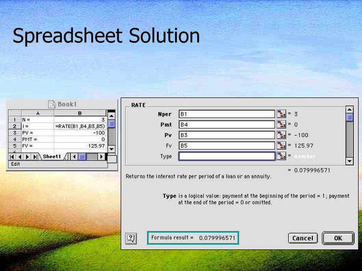Go to the next sheet tab arrow
Viewport: 362px width, 271px height.
(x=27, y=157)
